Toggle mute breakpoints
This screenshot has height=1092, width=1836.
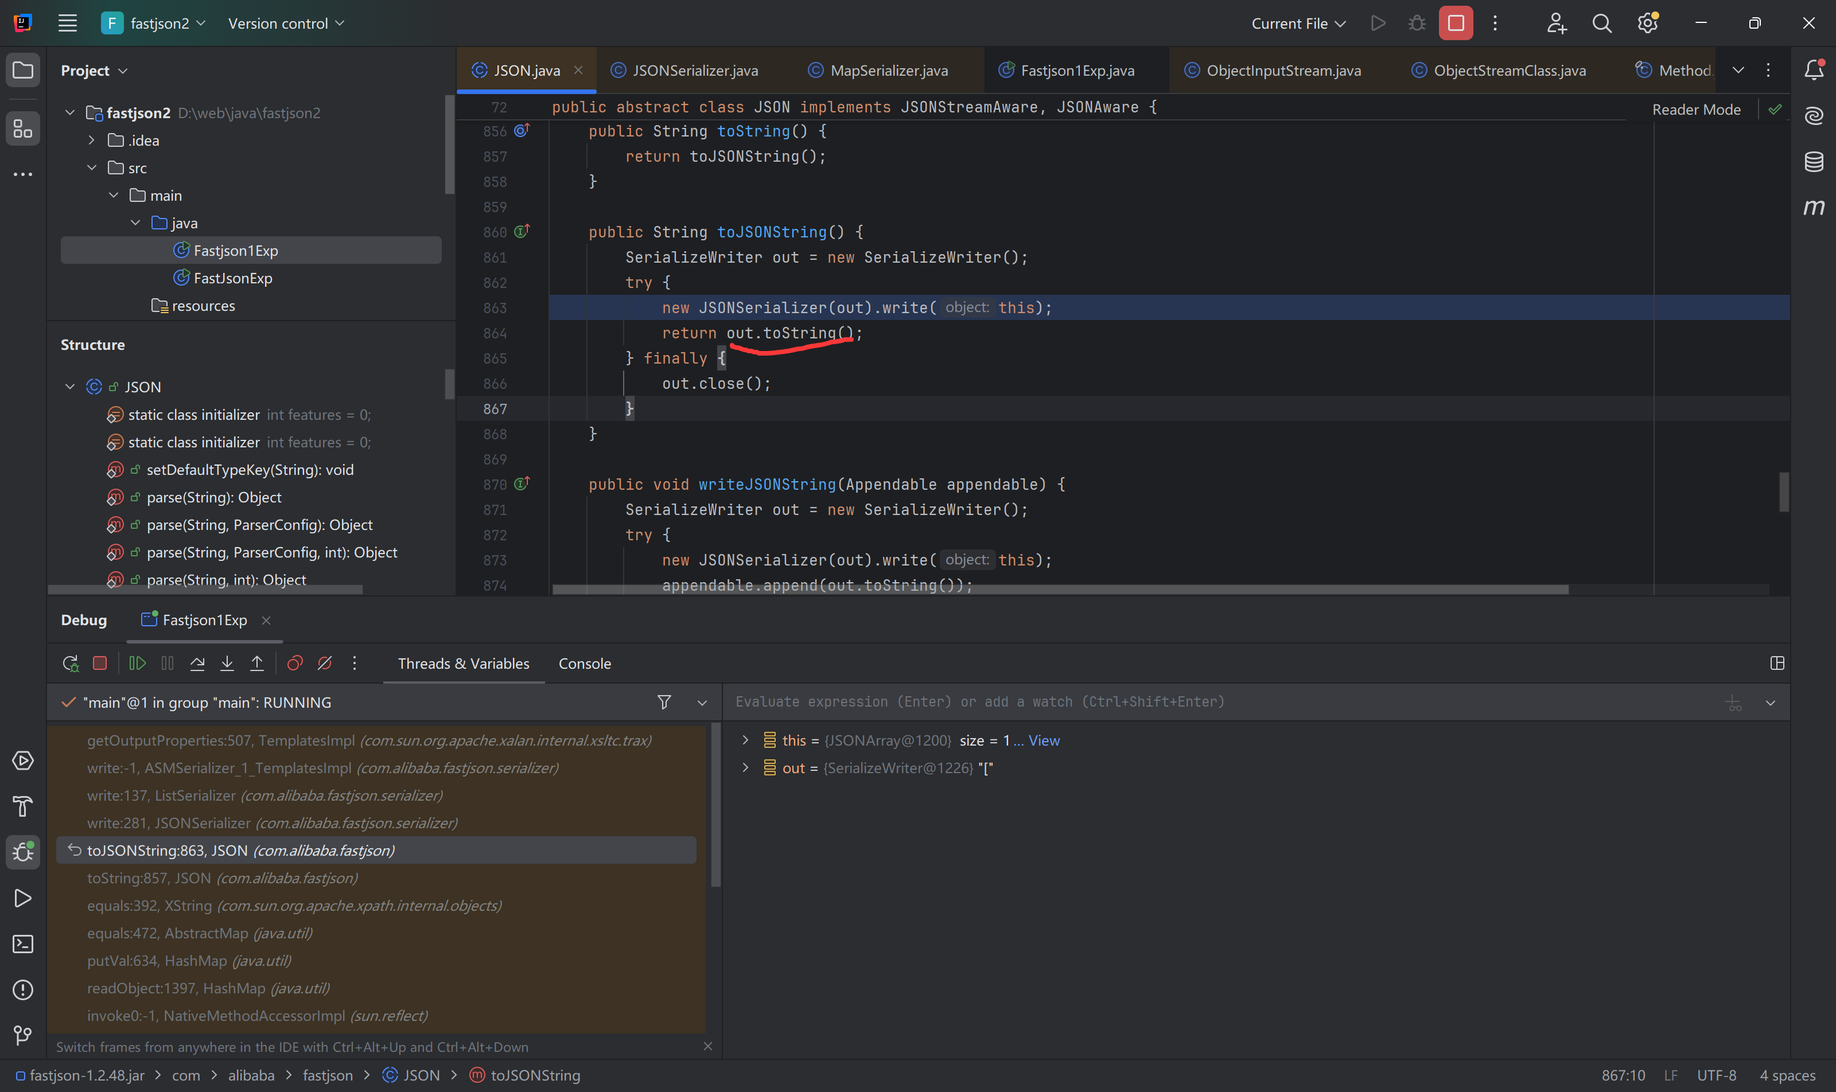click(x=325, y=664)
